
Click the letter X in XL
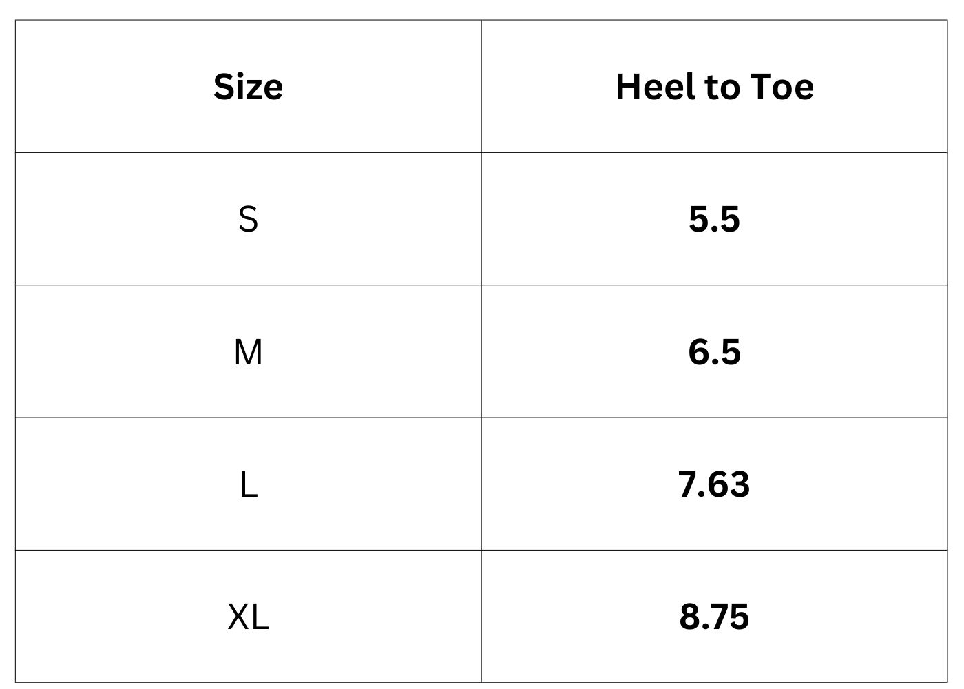pyautogui.click(x=238, y=617)
